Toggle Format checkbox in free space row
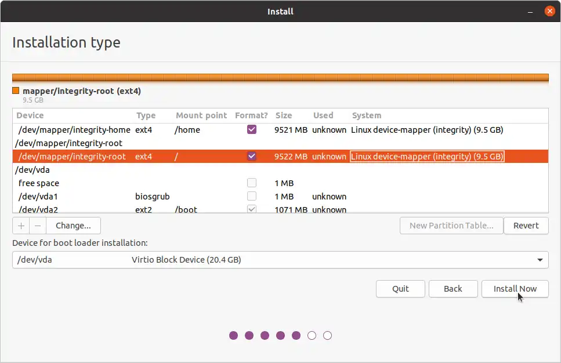561x363 pixels. point(252,183)
